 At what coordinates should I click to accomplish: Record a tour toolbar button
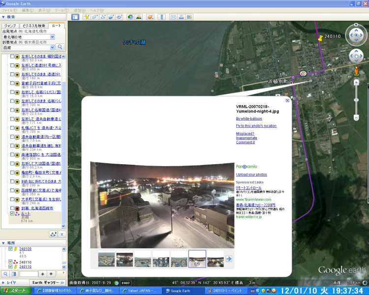pos(120,17)
